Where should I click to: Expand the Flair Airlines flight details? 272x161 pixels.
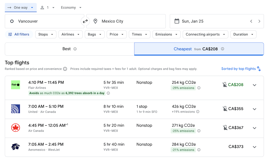pos(254,85)
